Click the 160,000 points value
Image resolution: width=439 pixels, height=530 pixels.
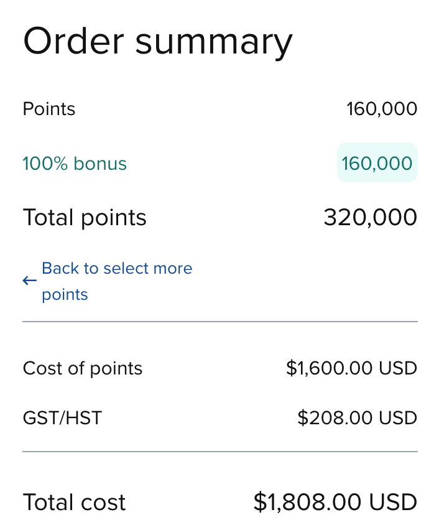tap(382, 109)
